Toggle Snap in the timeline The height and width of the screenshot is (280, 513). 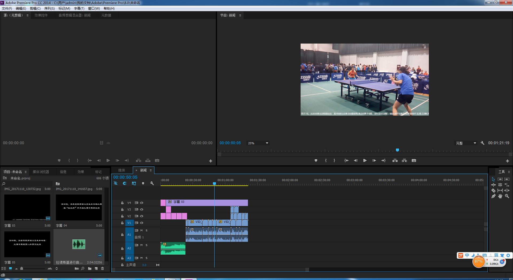pos(125,183)
